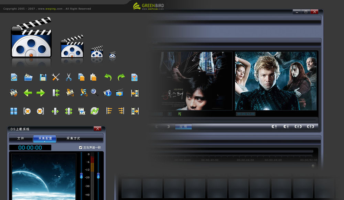
Task: Click the right bracket with orange X icon
Action: coord(40,111)
